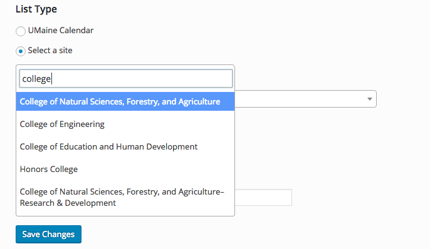Click the 'UMaine Calendar' label text

point(61,31)
